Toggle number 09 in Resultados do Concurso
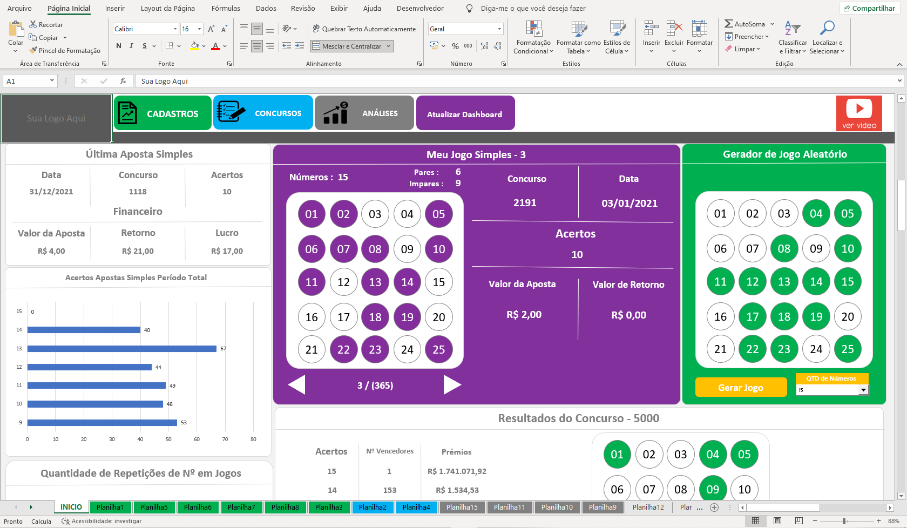 click(x=713, y=489)
